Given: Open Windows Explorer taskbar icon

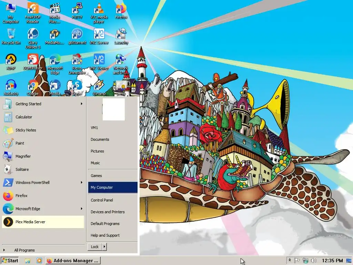Looking at the screenshot, I should [28, 261].
